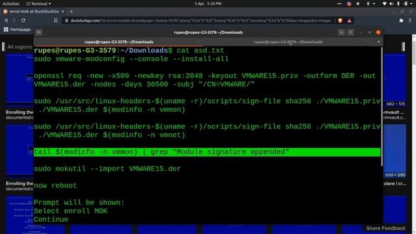Click the browser forward arrow
Screen dimensions: 416x234
click(14, 20)
